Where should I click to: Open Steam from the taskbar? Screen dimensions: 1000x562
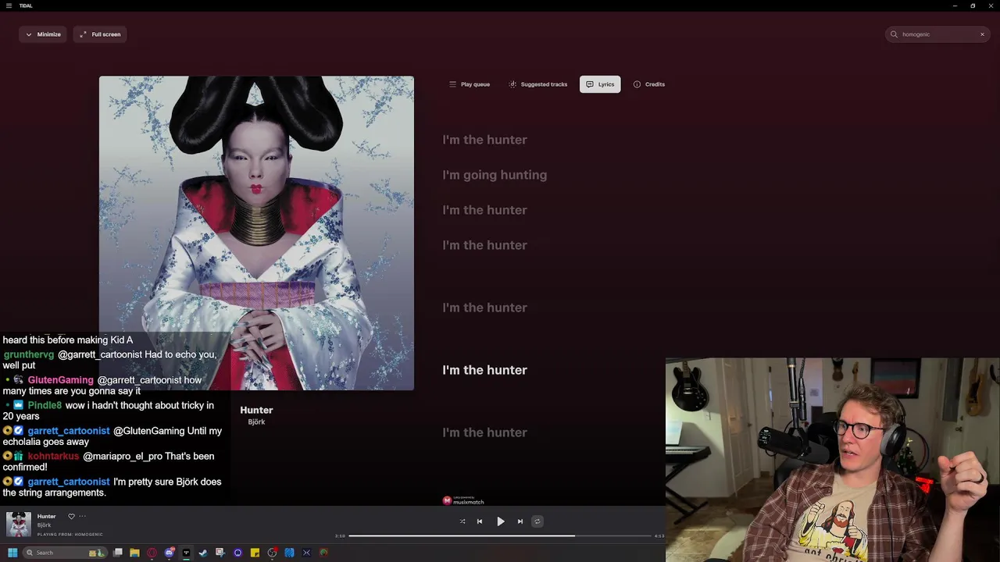tap(203, 553)
